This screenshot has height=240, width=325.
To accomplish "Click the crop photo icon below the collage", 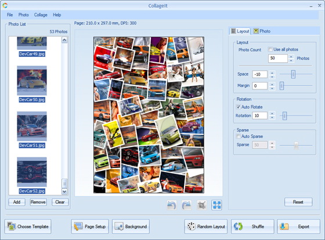I will [202, 205].
